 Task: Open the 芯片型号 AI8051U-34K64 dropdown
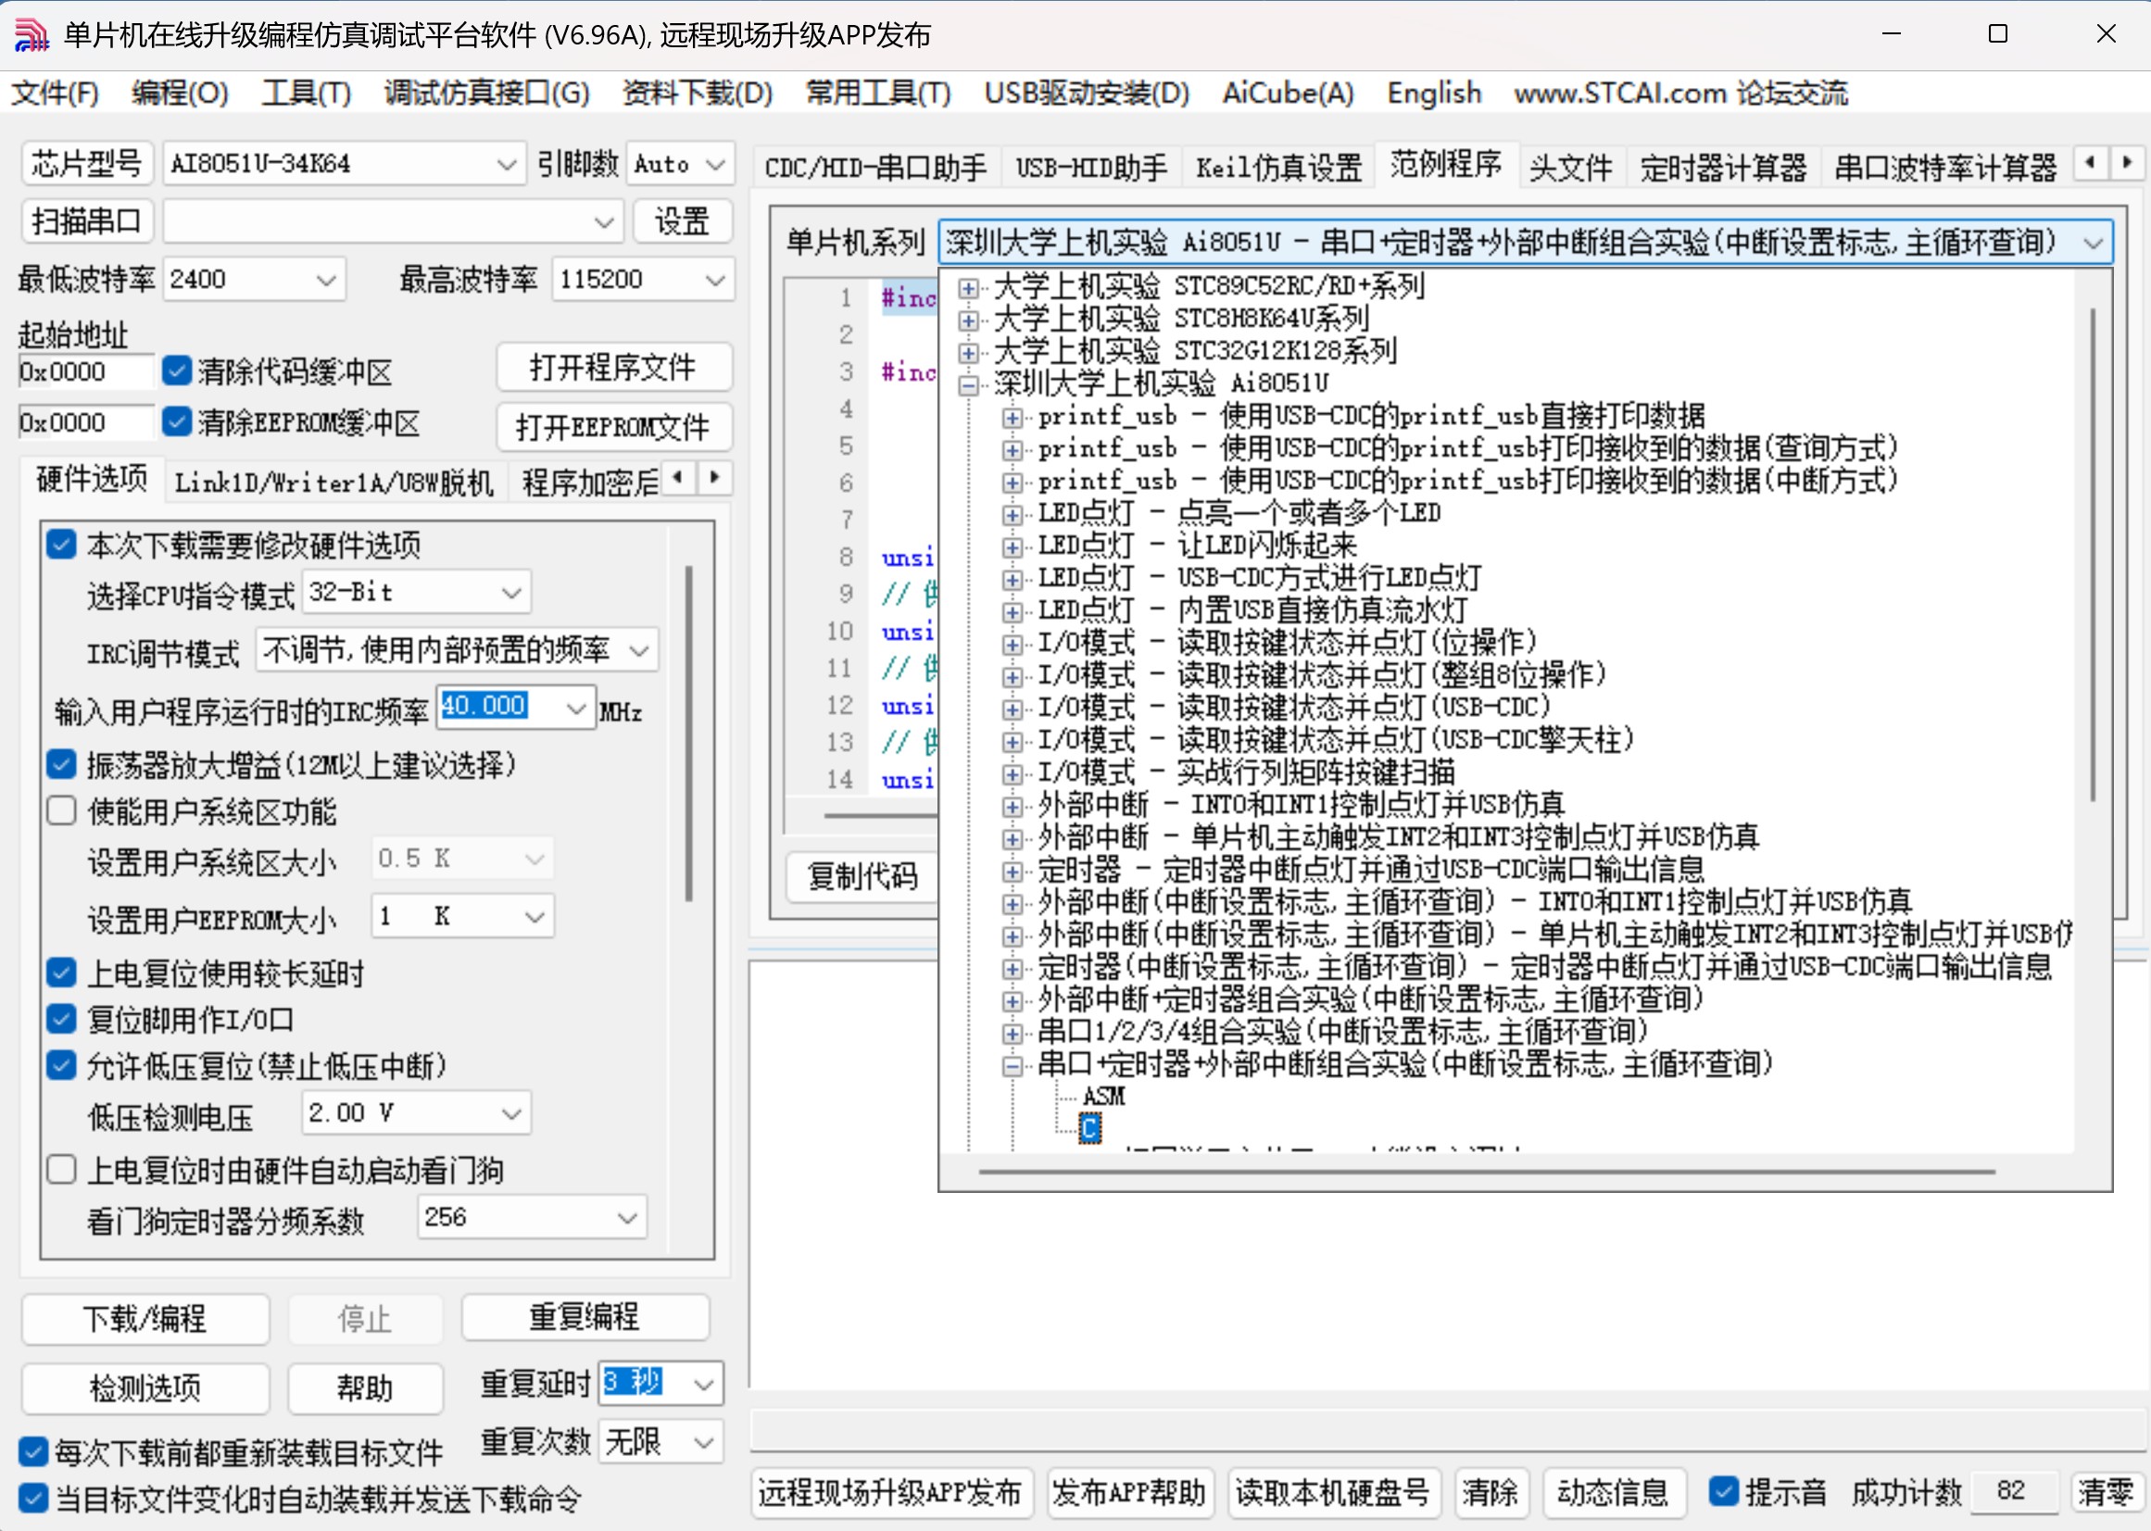tap(344, 164)
